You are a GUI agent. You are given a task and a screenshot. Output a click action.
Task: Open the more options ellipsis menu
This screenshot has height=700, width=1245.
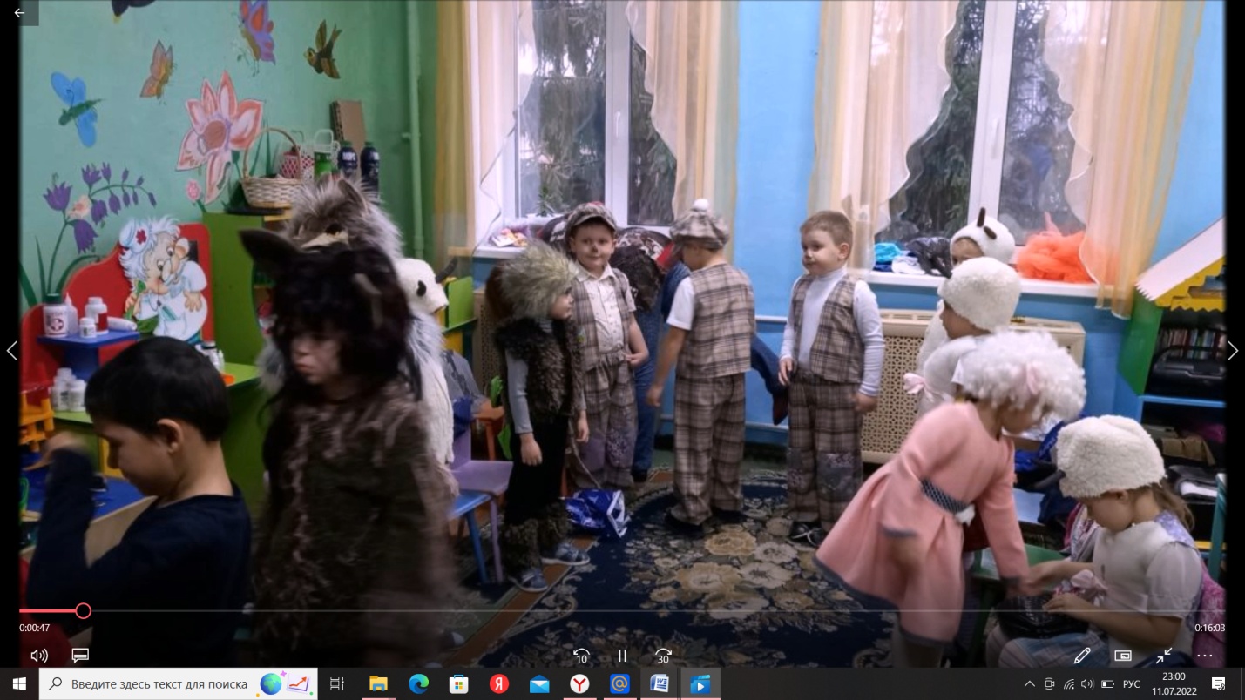(x=1205, y=656)
